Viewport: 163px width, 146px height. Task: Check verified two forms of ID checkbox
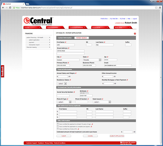58,129
